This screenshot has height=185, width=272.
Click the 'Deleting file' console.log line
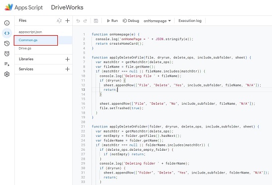pos(140,76)
